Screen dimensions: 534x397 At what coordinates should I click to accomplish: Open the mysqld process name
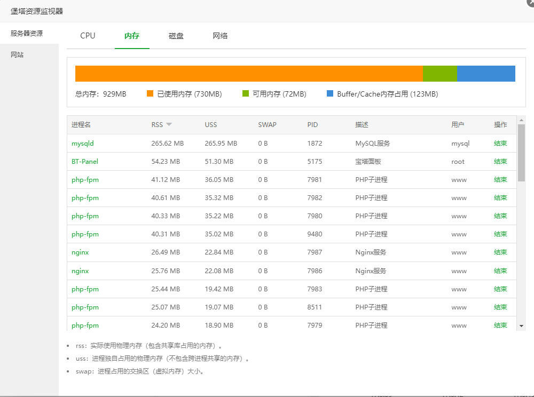82,144
